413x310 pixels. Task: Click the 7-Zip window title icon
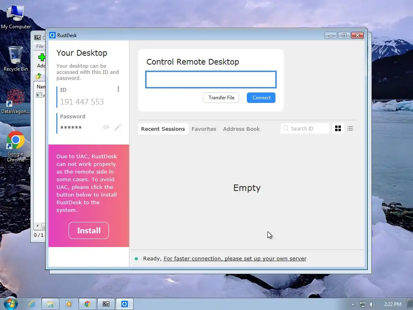click(38, 38)
